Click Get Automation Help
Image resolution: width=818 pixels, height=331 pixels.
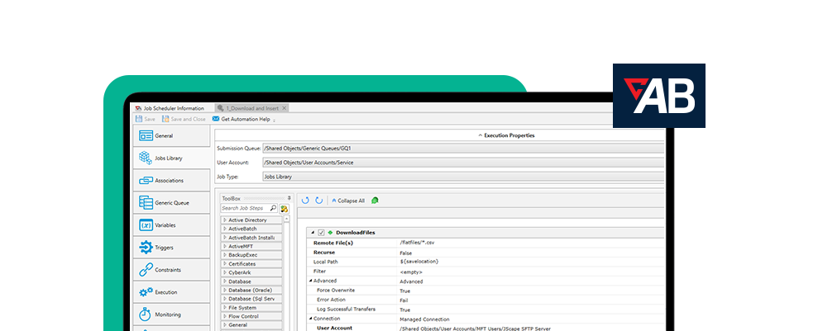(242, 119)
